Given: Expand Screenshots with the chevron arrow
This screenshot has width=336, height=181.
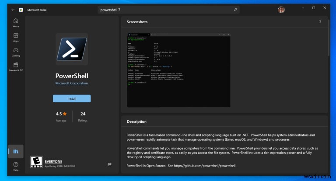Looking at the screenshot, I should coord(320,21).
